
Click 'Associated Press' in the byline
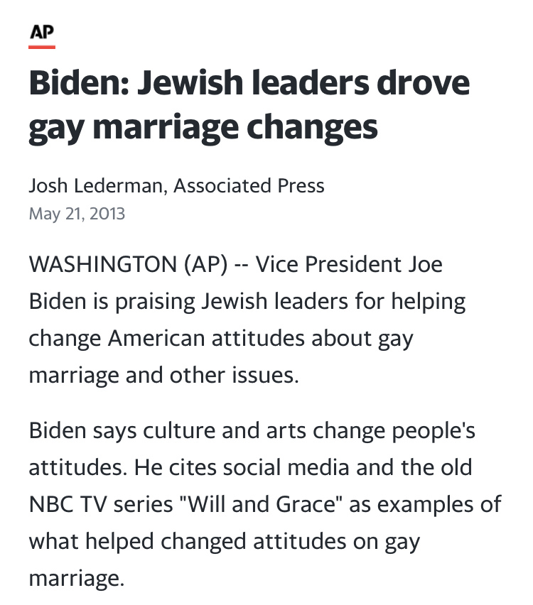249,185
